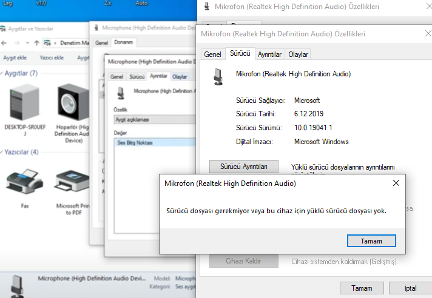
Task: Open recent locations dropdown arrow
Action: [x=27, y=43]
